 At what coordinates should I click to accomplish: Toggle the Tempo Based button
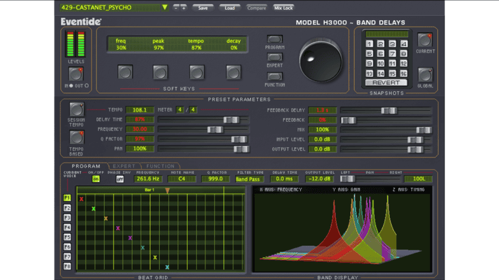coord(77,137)
